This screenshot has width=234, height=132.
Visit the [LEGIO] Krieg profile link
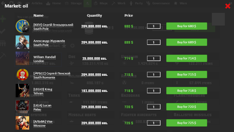[43, 89]
